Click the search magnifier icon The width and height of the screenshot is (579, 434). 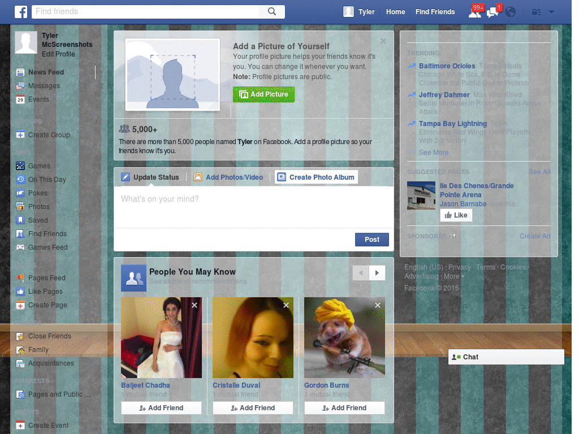[272, 11]
